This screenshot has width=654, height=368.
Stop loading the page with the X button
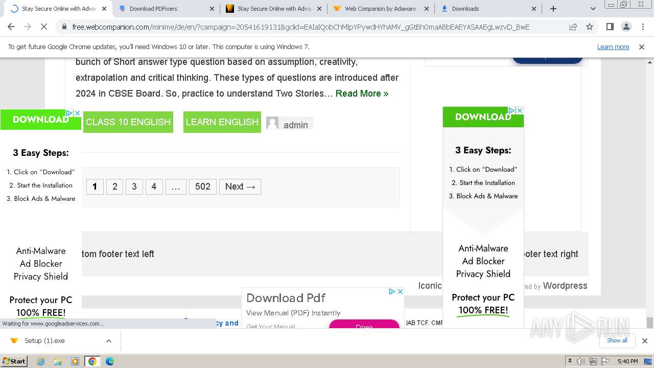pyautogui.click(x=44, y=27)
